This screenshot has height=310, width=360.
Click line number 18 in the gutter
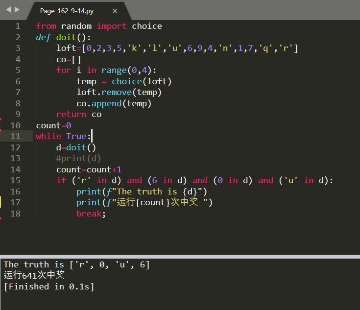pos(15,214)
